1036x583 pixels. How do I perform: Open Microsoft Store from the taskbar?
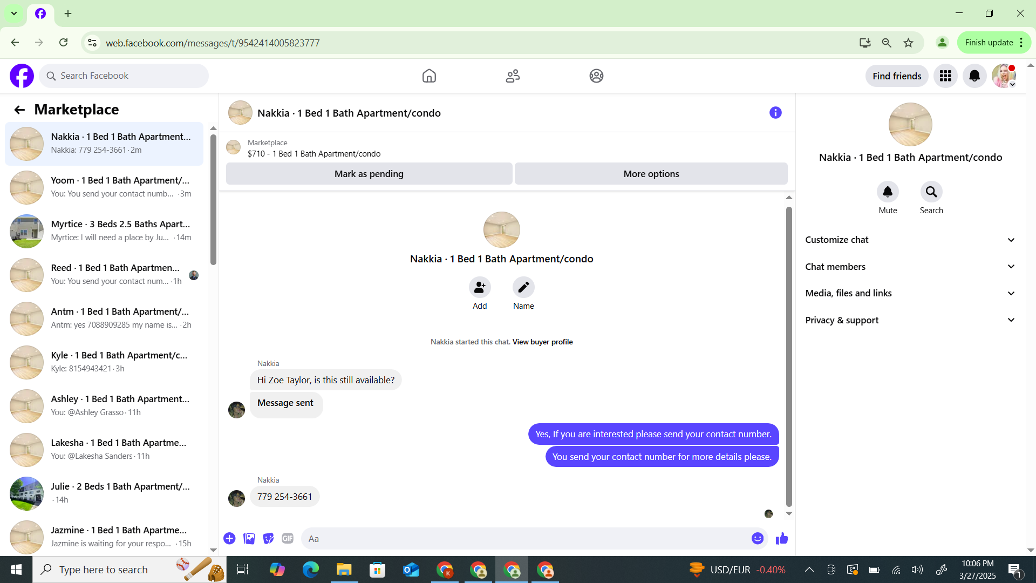pos(378,570)
